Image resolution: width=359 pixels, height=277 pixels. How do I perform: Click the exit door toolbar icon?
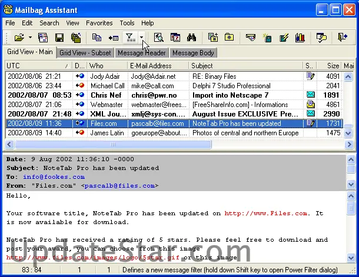[x=343, y=37]
